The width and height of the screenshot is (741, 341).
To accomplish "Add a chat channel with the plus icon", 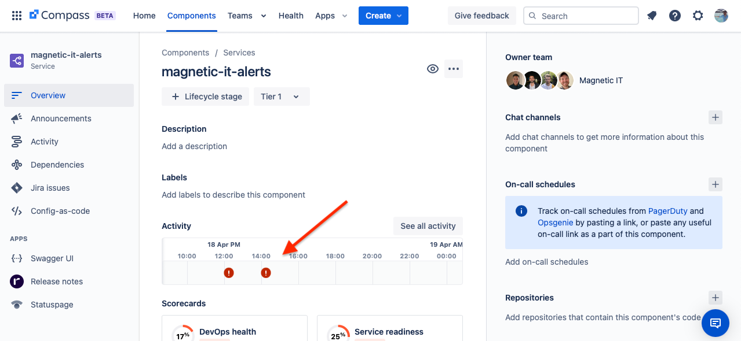I will point(716,117).
